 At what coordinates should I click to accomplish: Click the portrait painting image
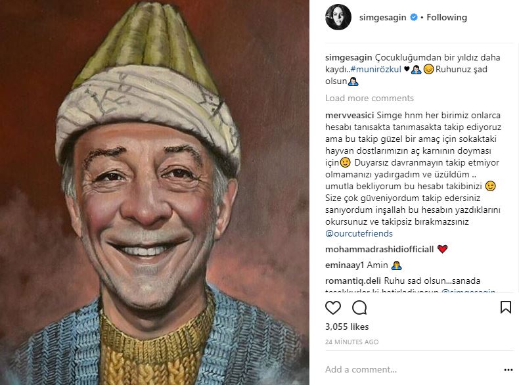pos(154,192)
